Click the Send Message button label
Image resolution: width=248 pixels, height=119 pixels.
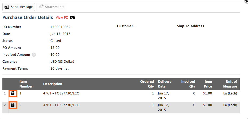tap(22, 7)
